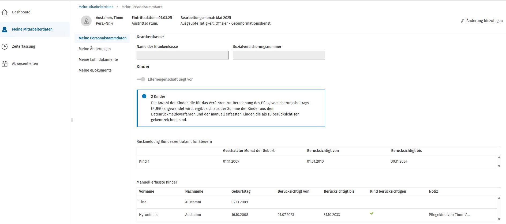The width and height of the screenshot is (506, 224).
Task: Open Abwesenheiten in the sidebar
Action: click(25, 64)
